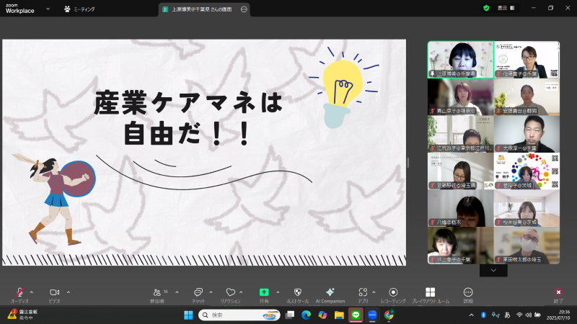
Task: Expand audio options arrow
Action: tap(31, 292)
